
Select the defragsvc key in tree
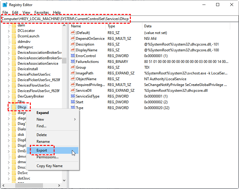point(26,47)
